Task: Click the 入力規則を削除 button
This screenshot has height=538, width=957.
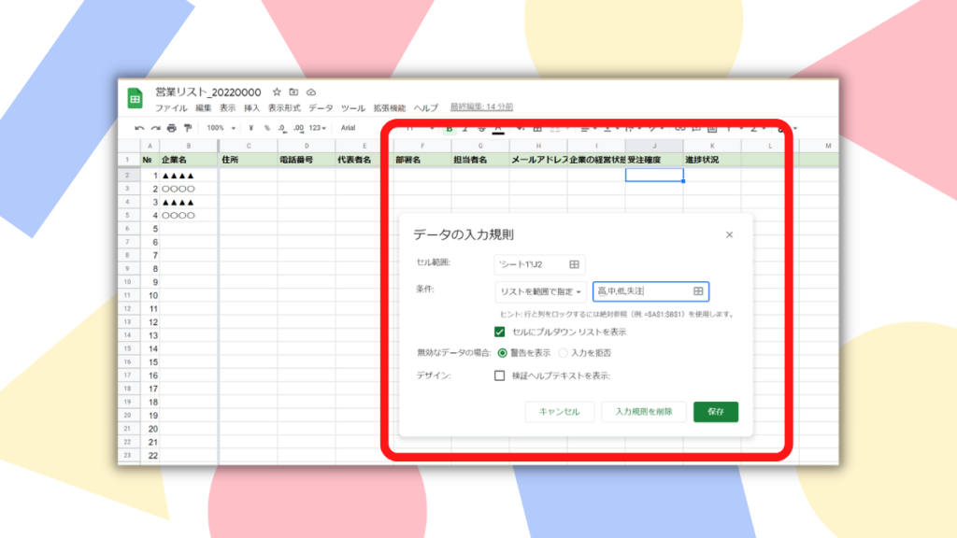Action: 644,412
